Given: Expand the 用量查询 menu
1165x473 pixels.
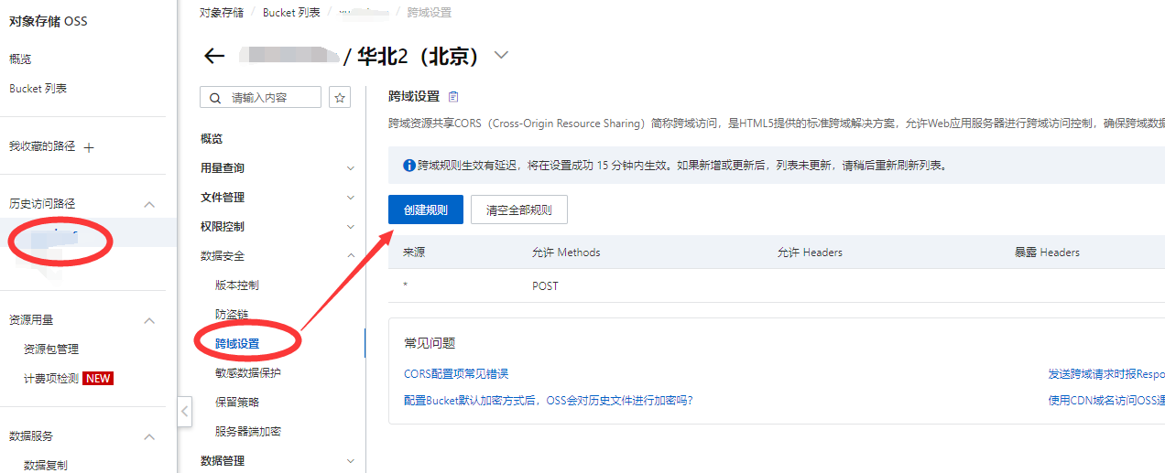Looking at the screenshot, I should point(350,168).
